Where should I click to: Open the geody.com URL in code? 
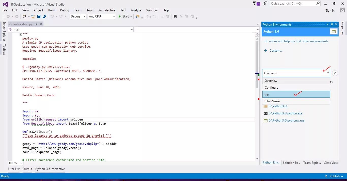(x=69, y=144)
